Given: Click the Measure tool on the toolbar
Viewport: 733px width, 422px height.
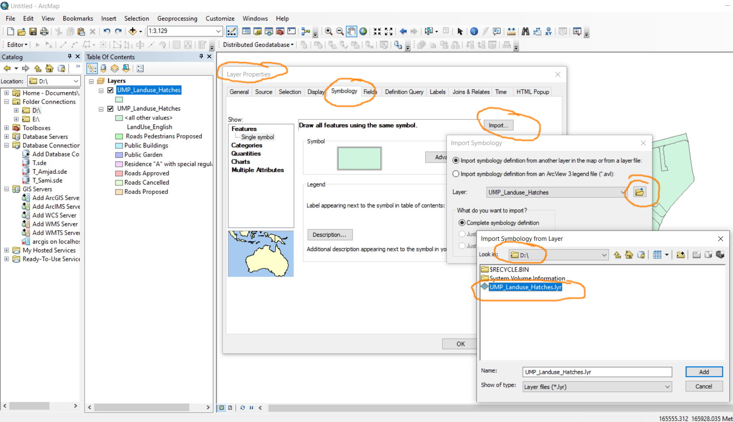Looking at the screenshot, I should 511,31.
